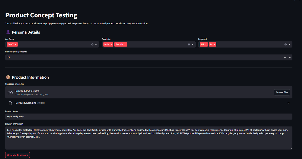Expand the Age Group dropdown arrow
The height and width of the screenshot is (159, 302).
coord(96,44)
